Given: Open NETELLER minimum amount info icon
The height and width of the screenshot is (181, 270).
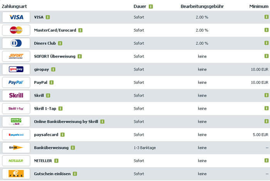Looking at the screenshot, I should (x=266, y=161).
